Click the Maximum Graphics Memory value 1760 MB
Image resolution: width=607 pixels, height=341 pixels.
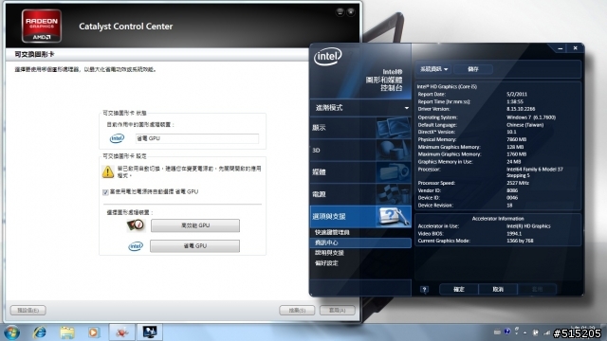pos(516,154)
